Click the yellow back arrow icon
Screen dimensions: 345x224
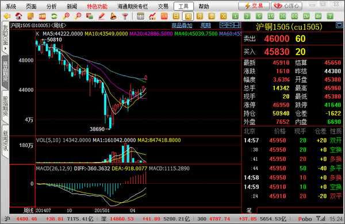tap(7, 16)
